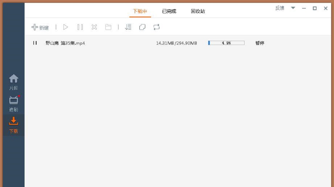Maximize the window
Viewport: 334px width, 187px height.
click(315, 8)
